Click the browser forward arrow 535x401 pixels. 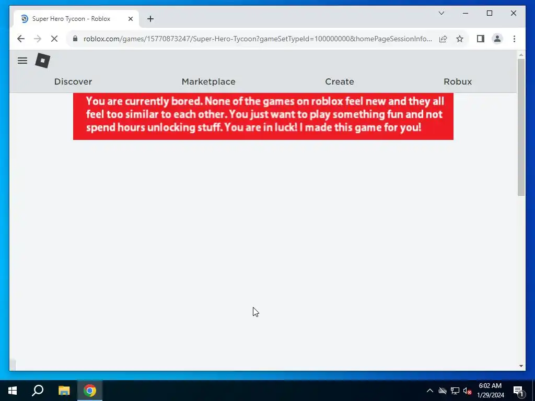click(38, 39)
